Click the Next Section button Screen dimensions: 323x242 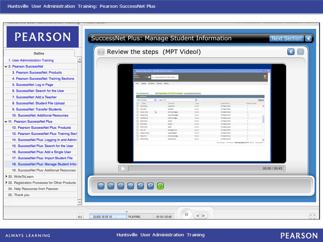point(286,38)
